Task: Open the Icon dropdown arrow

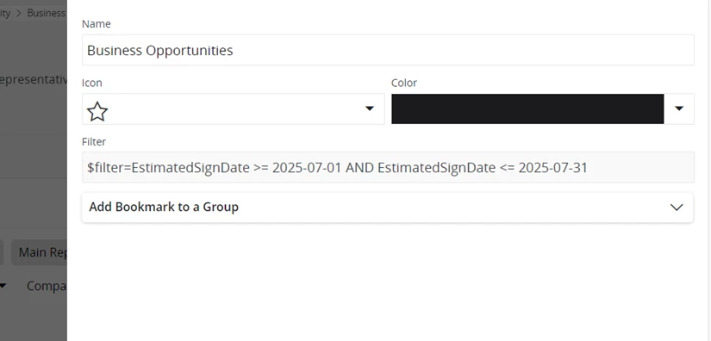Action: 370,108
